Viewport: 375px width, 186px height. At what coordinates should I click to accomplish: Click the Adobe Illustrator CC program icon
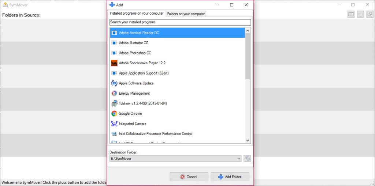pos(114,43)
